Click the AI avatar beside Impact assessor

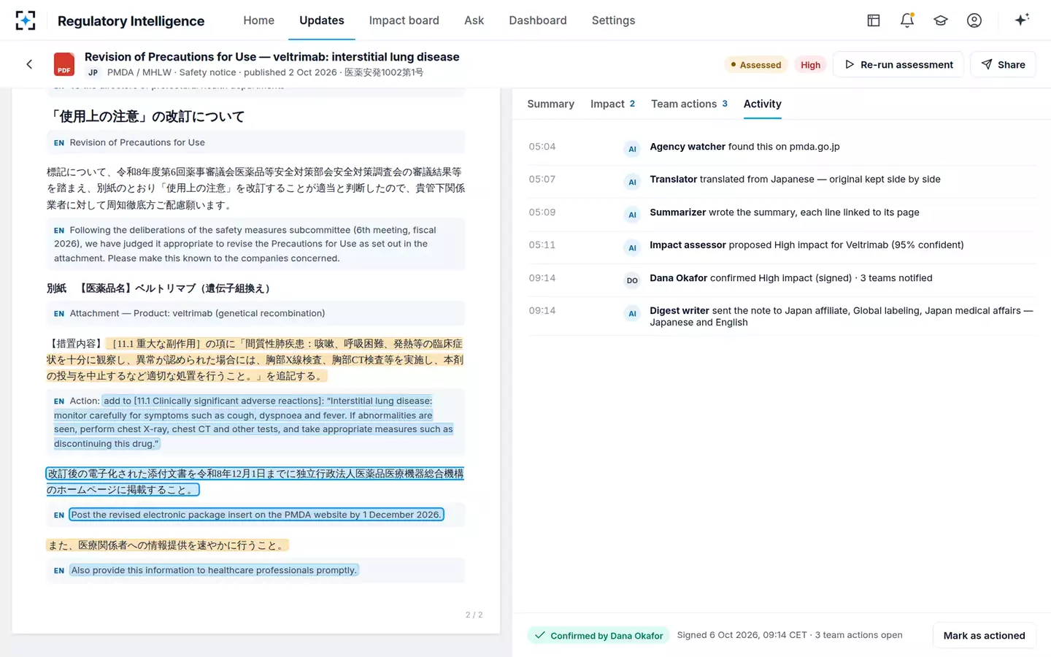click(x=632, y=247)
